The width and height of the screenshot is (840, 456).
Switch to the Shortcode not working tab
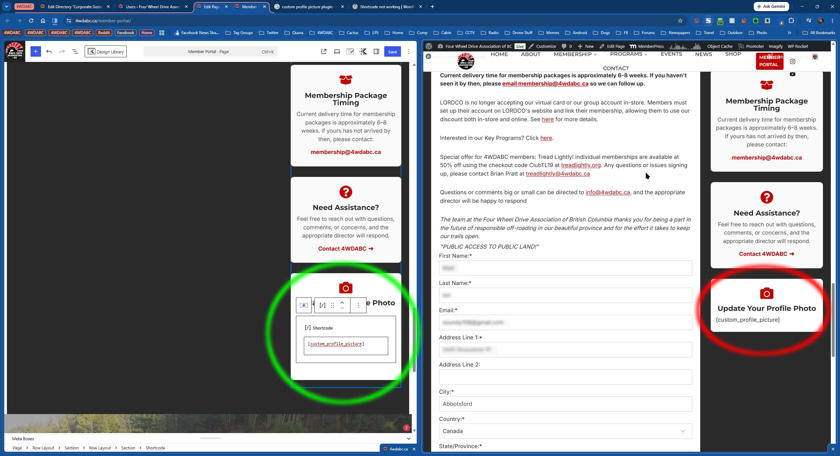coord(387,7)
